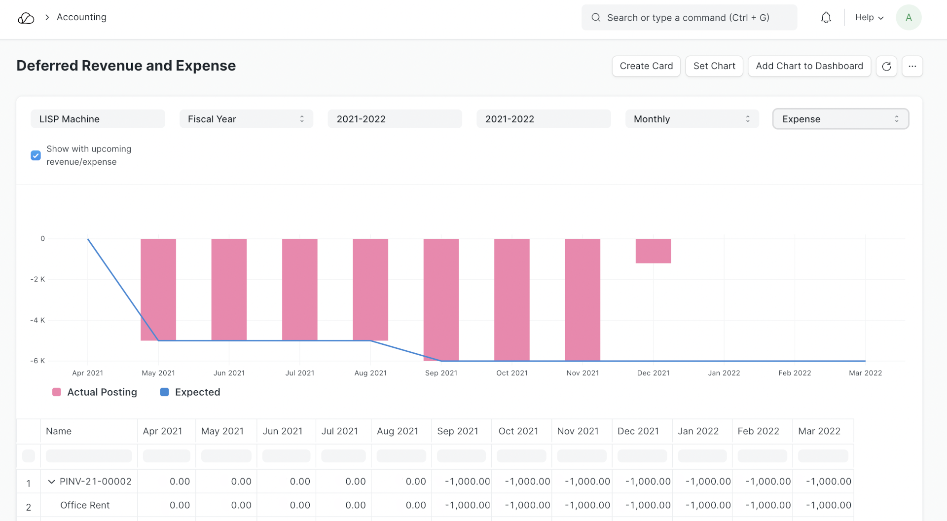Open the Help menu
Image resolution: width=947 pixels, height=521 pixels.
click(869, 18)
